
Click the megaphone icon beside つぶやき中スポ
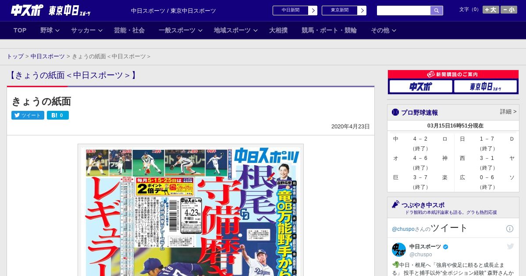click(x=395, y=204)
